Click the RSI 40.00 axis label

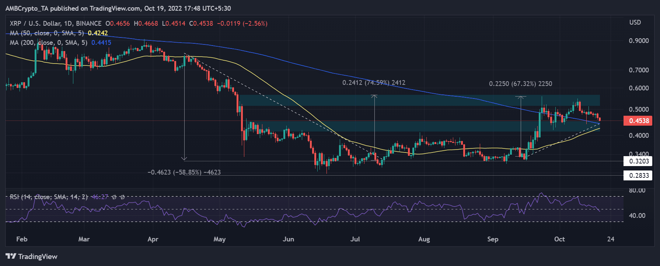[x=637, y=216]
